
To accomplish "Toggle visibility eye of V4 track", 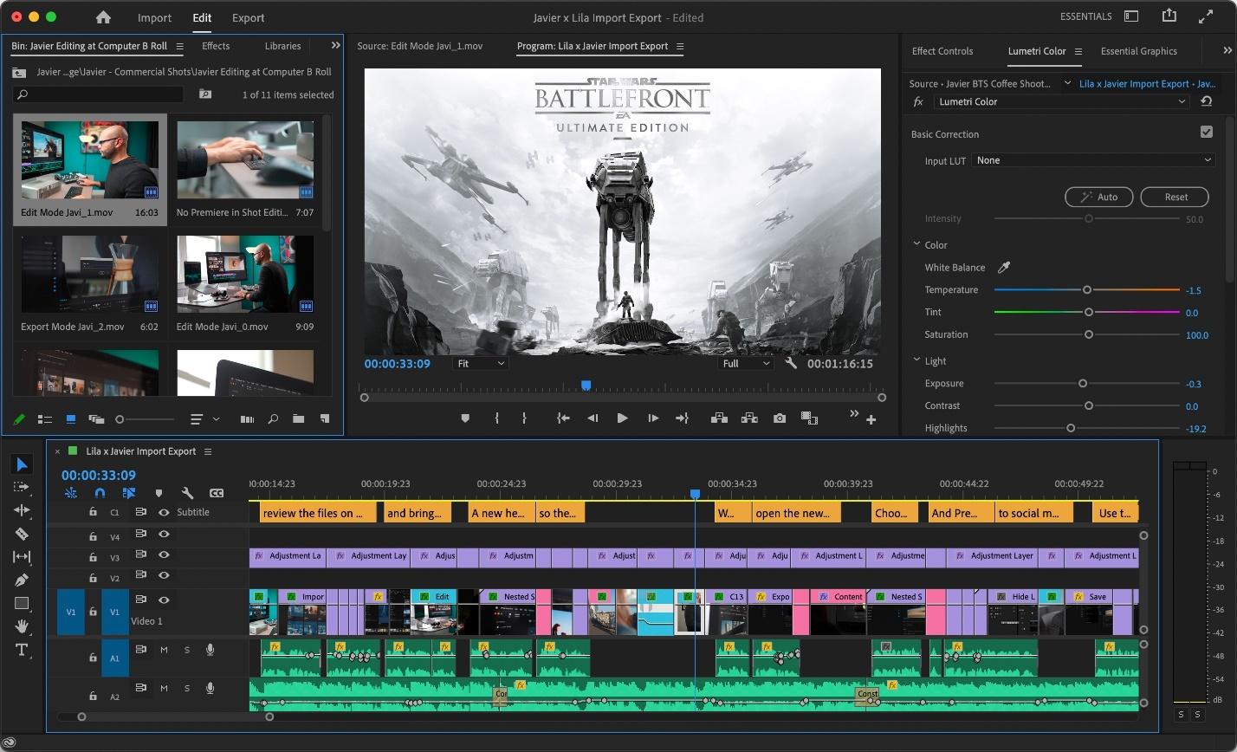I will click(164, 535).
